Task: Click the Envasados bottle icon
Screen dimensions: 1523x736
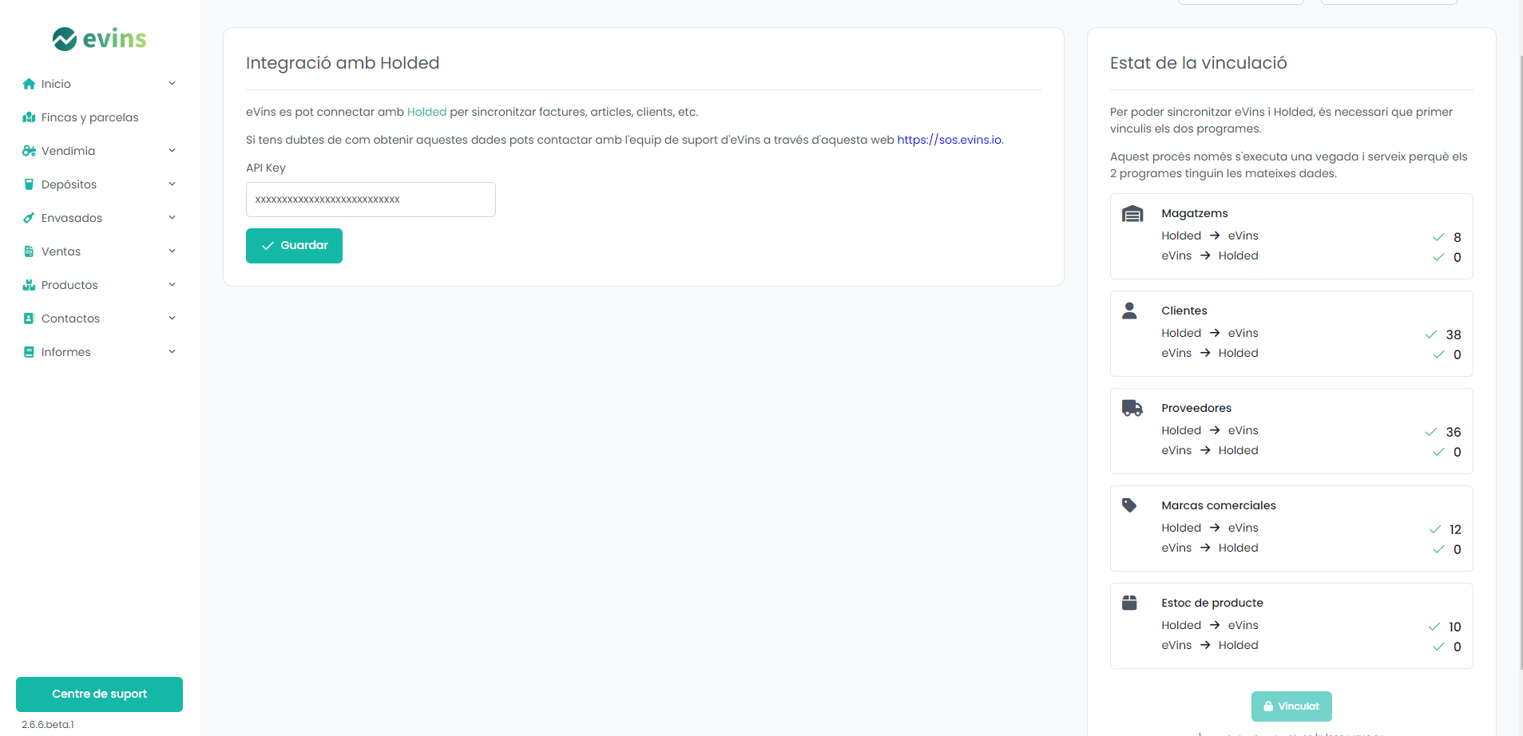Action: [29, 218]
